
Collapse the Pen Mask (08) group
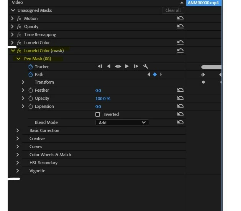[x=18, y=59]
